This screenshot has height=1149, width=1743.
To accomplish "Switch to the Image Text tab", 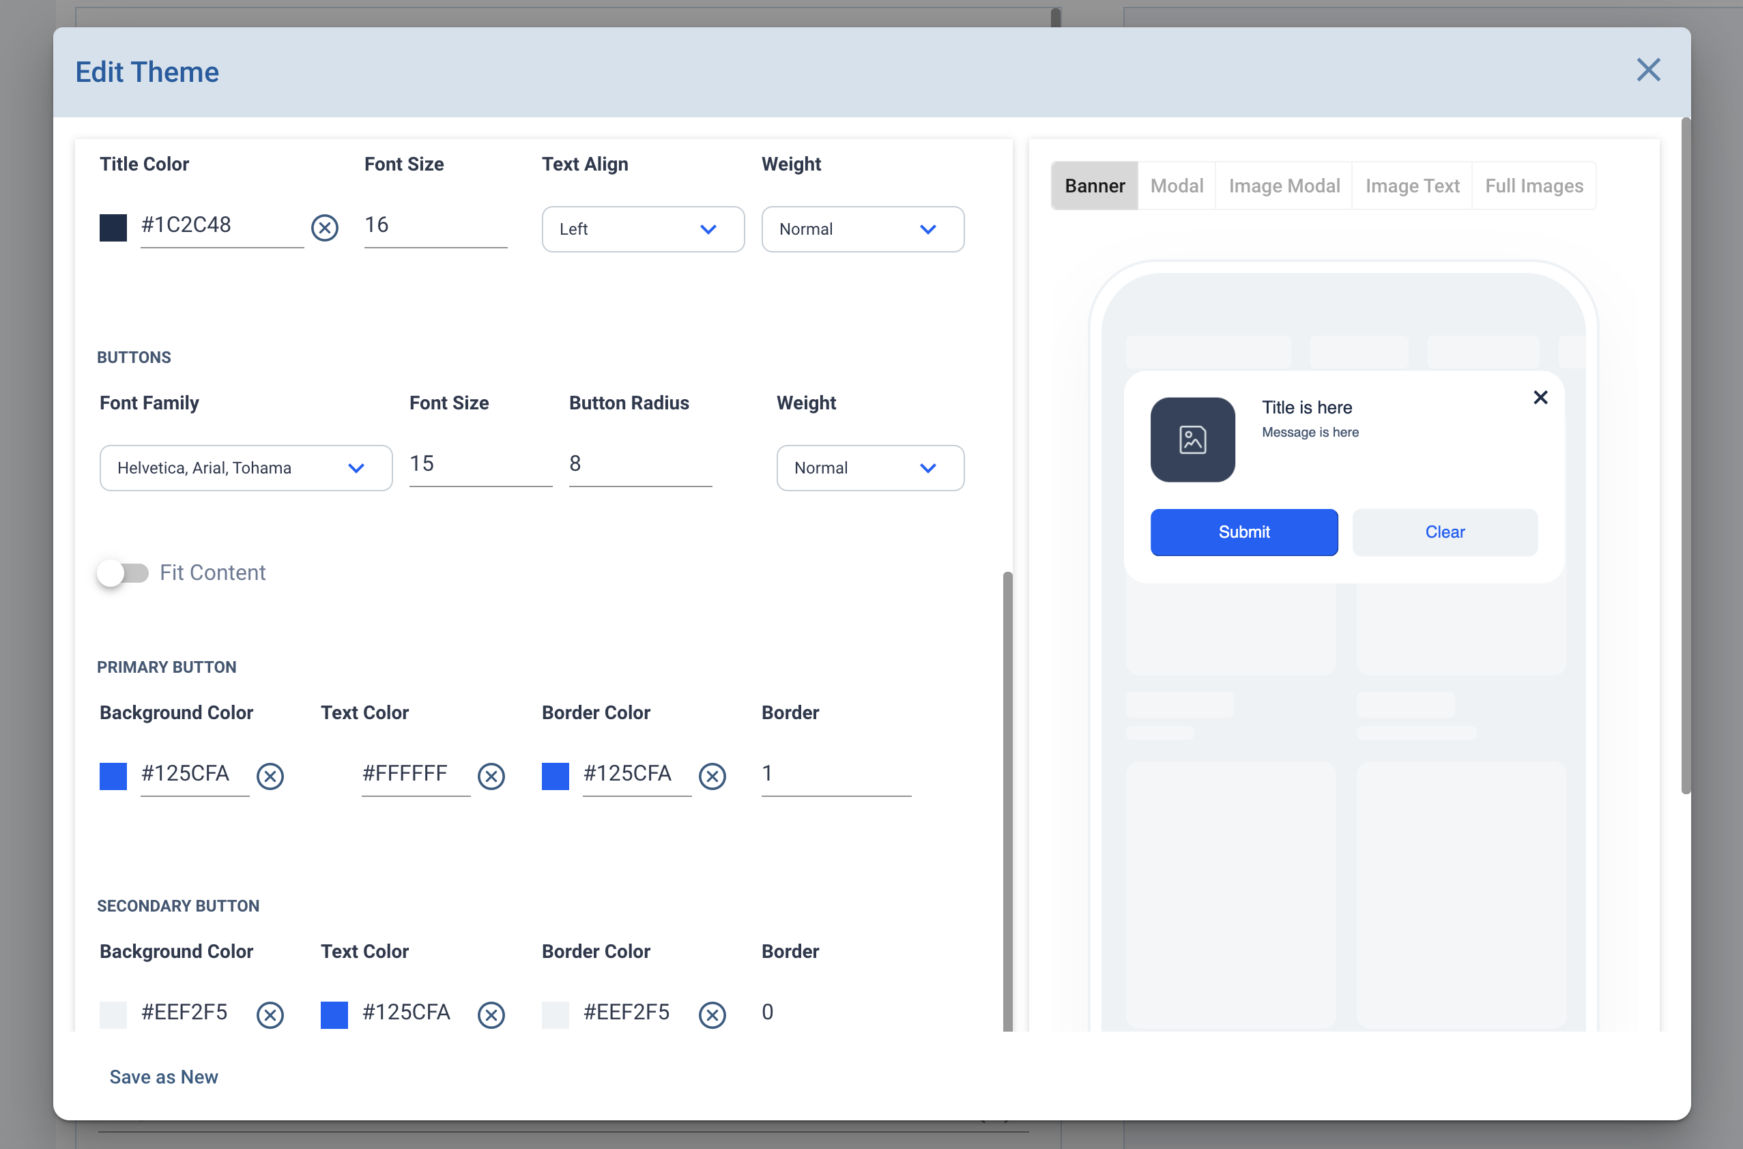I will click(1412, 186).
